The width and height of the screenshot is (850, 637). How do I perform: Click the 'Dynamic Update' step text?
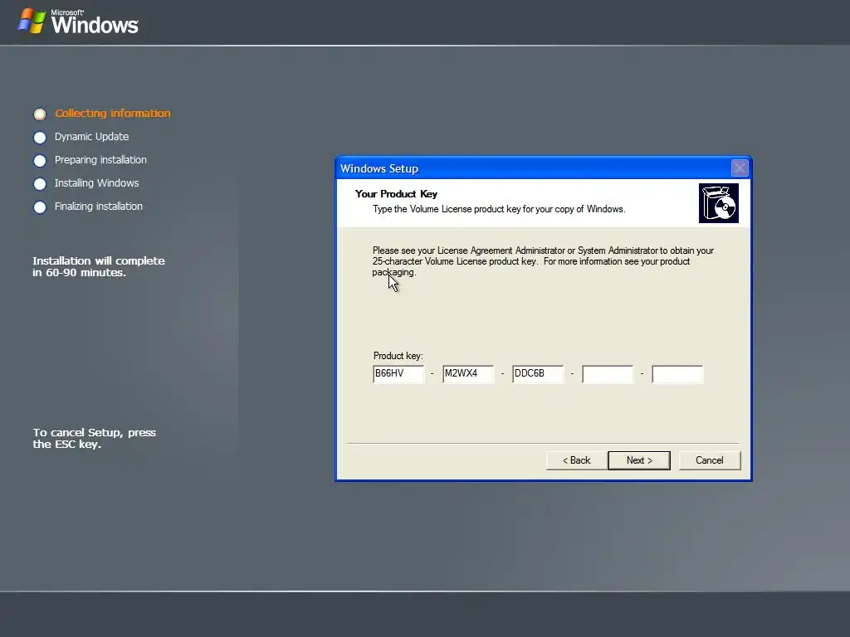(x=91, y=137)
